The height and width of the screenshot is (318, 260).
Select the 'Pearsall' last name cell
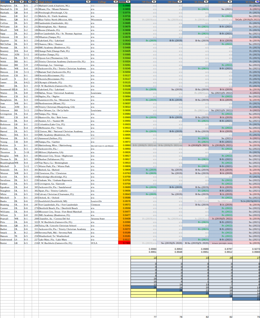click(x=7, y=219)
